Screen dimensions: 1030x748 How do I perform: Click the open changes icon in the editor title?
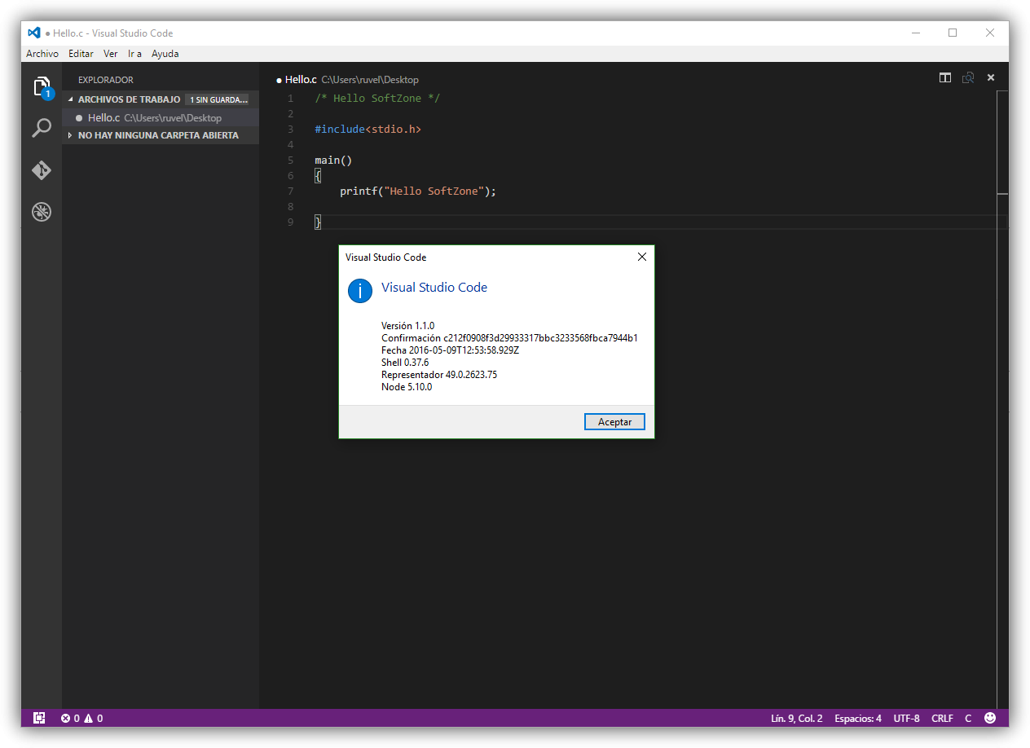pyautogui.click(x=968, y=77)
